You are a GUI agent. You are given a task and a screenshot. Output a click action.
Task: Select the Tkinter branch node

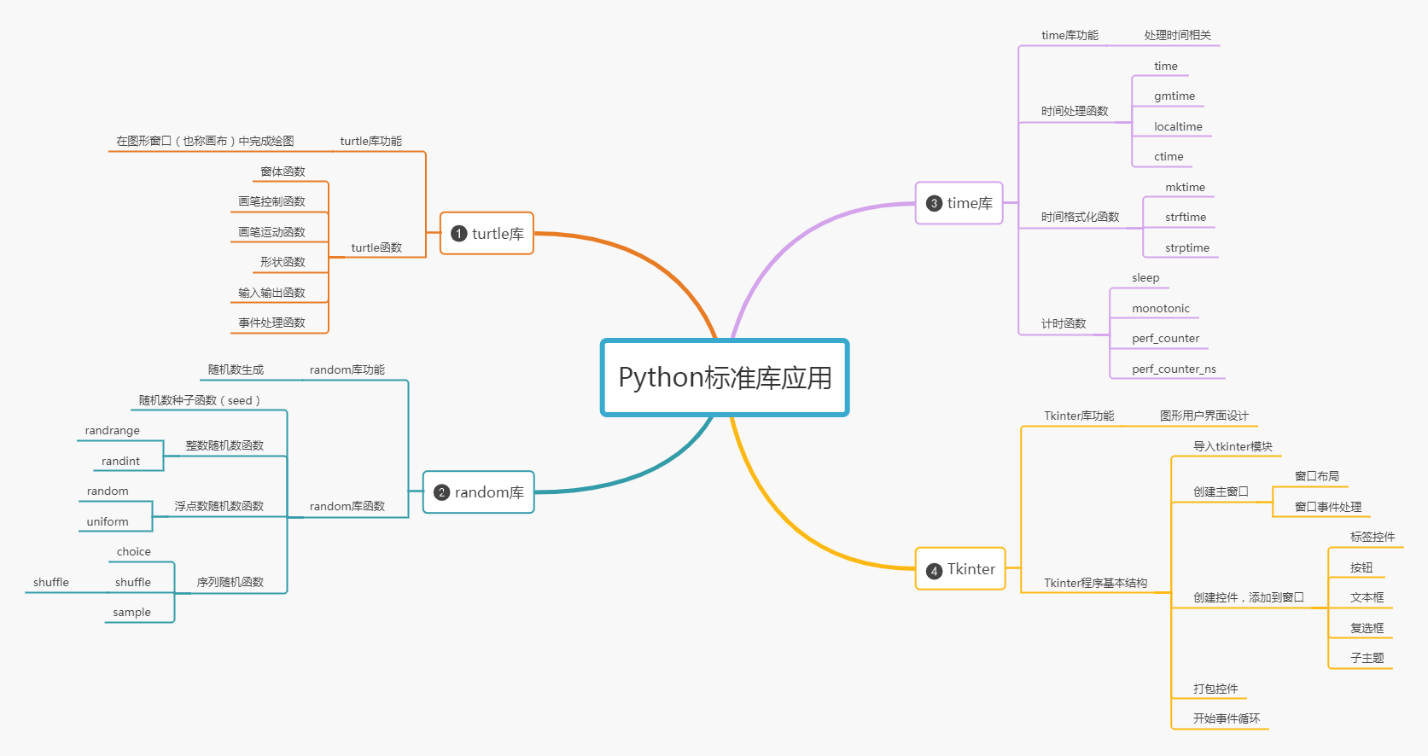coord(960,569)
